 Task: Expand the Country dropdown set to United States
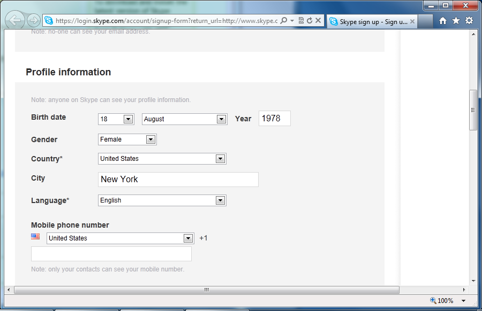point(220,159)
